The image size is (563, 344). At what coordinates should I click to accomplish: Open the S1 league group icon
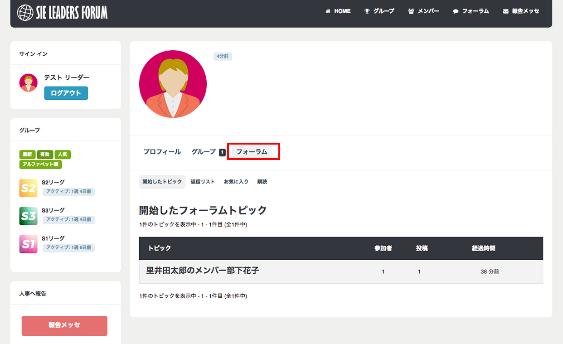click(28, 244)
